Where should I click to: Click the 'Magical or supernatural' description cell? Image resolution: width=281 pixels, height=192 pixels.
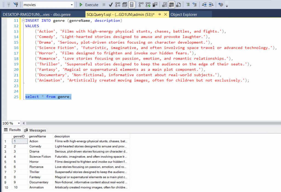(x=91, y=177)
